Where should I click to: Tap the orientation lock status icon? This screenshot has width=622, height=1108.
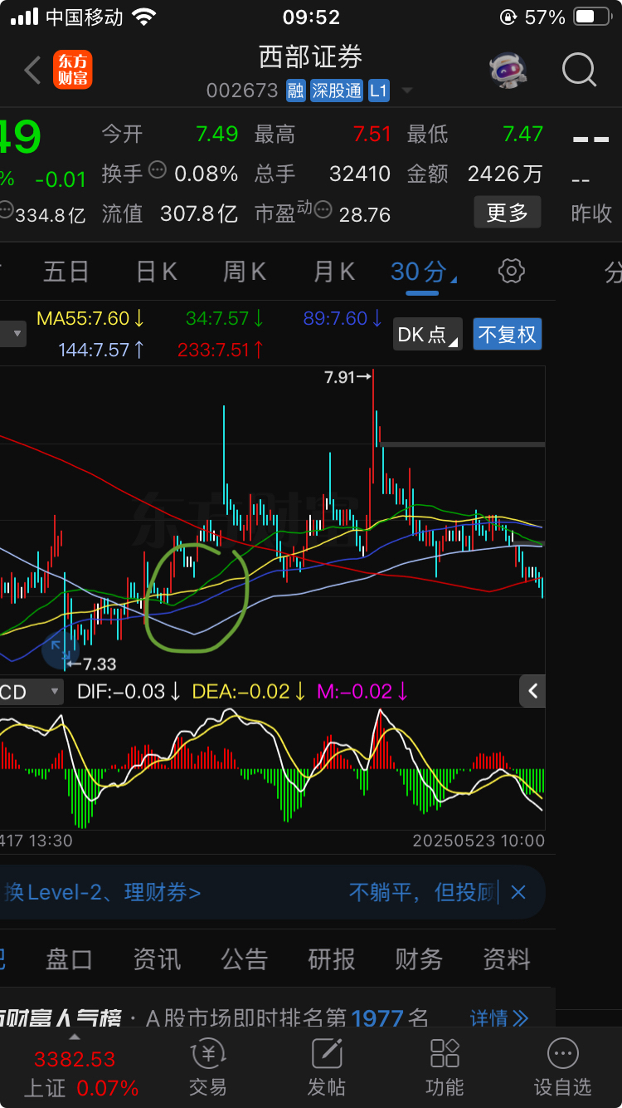point(507,17)
